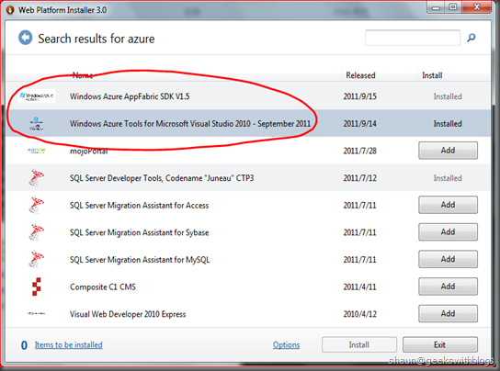Click the Migration Assistant for Sybase icon

click(37, 232)
